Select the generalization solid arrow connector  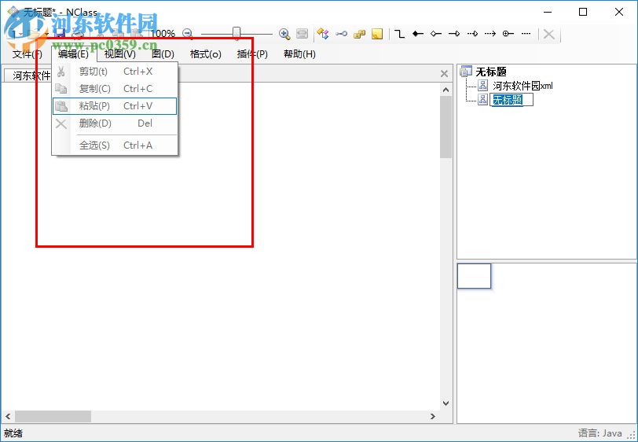pos(454,33)
